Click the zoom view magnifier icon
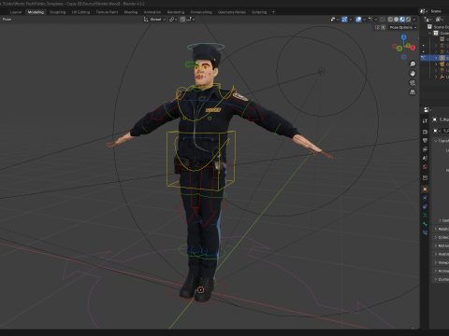This screenshot has width=449, height=336. tap(413, 64)
